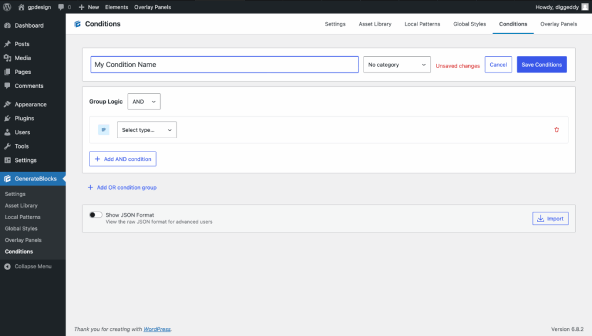Open Appearance in the sidebar
The image size is (592, 336).
tap(31, 104)
